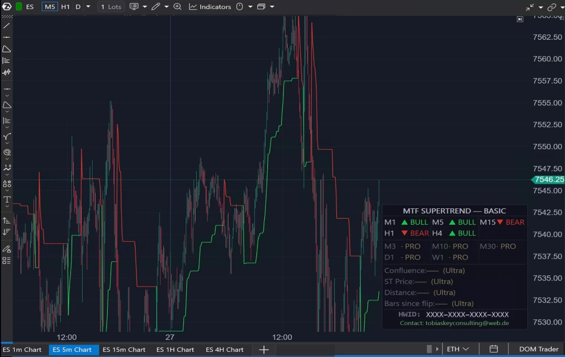
Task: Expand the chevron below the text tool
Action: pos(7,206)
